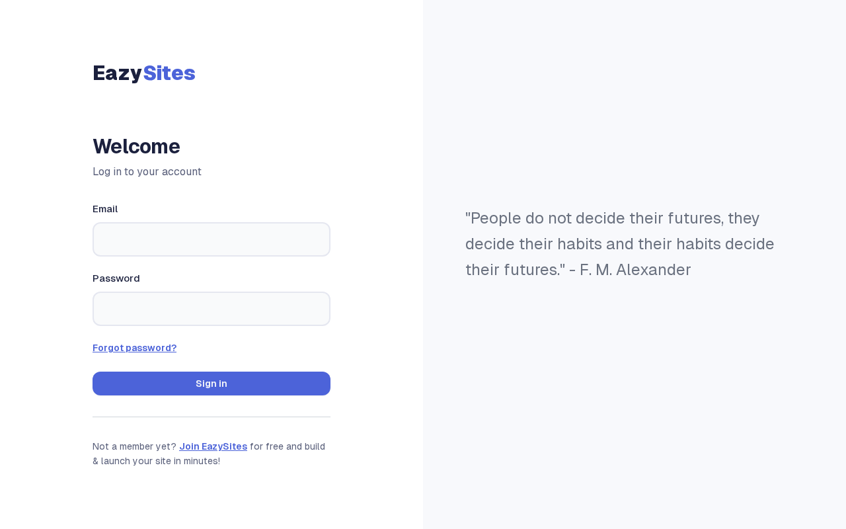Viewport: 846px width, 529px height.
Task: Open the Forgot password? link
Action: click(x=134, y=348)
